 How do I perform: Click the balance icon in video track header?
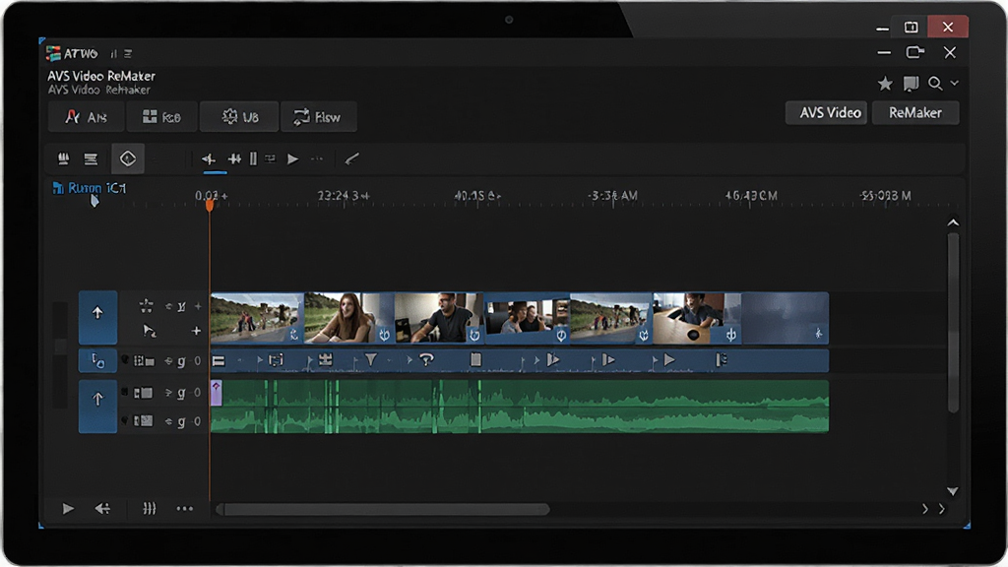point(147,306)
